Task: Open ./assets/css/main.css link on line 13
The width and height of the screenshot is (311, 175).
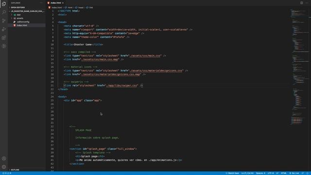Action: [x=145, y=56]
